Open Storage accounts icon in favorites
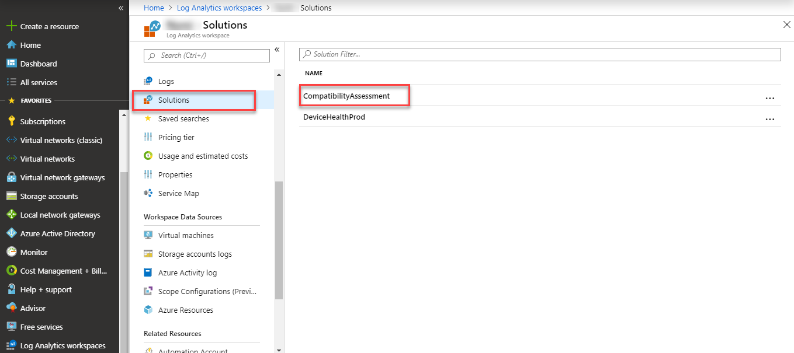 pyautogui.click(x=11, y=196)
